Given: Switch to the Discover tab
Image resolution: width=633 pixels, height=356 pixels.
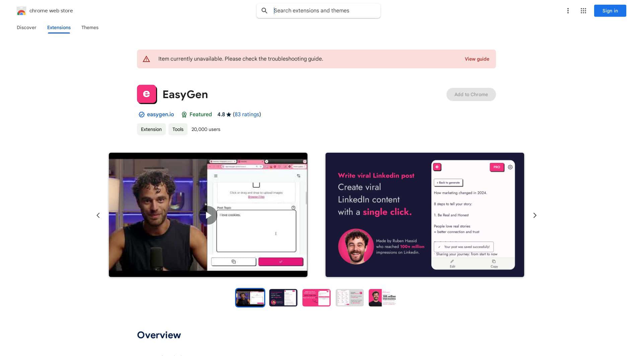Looking at the screenshot, I should coord(26,27).
